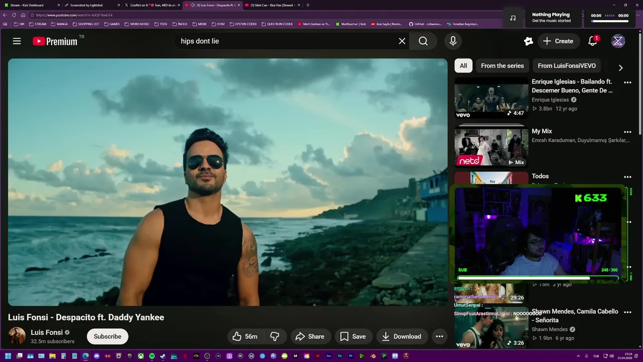Open the Calculator from the taskbar
The image size is (643, 362).
(63, 356)
